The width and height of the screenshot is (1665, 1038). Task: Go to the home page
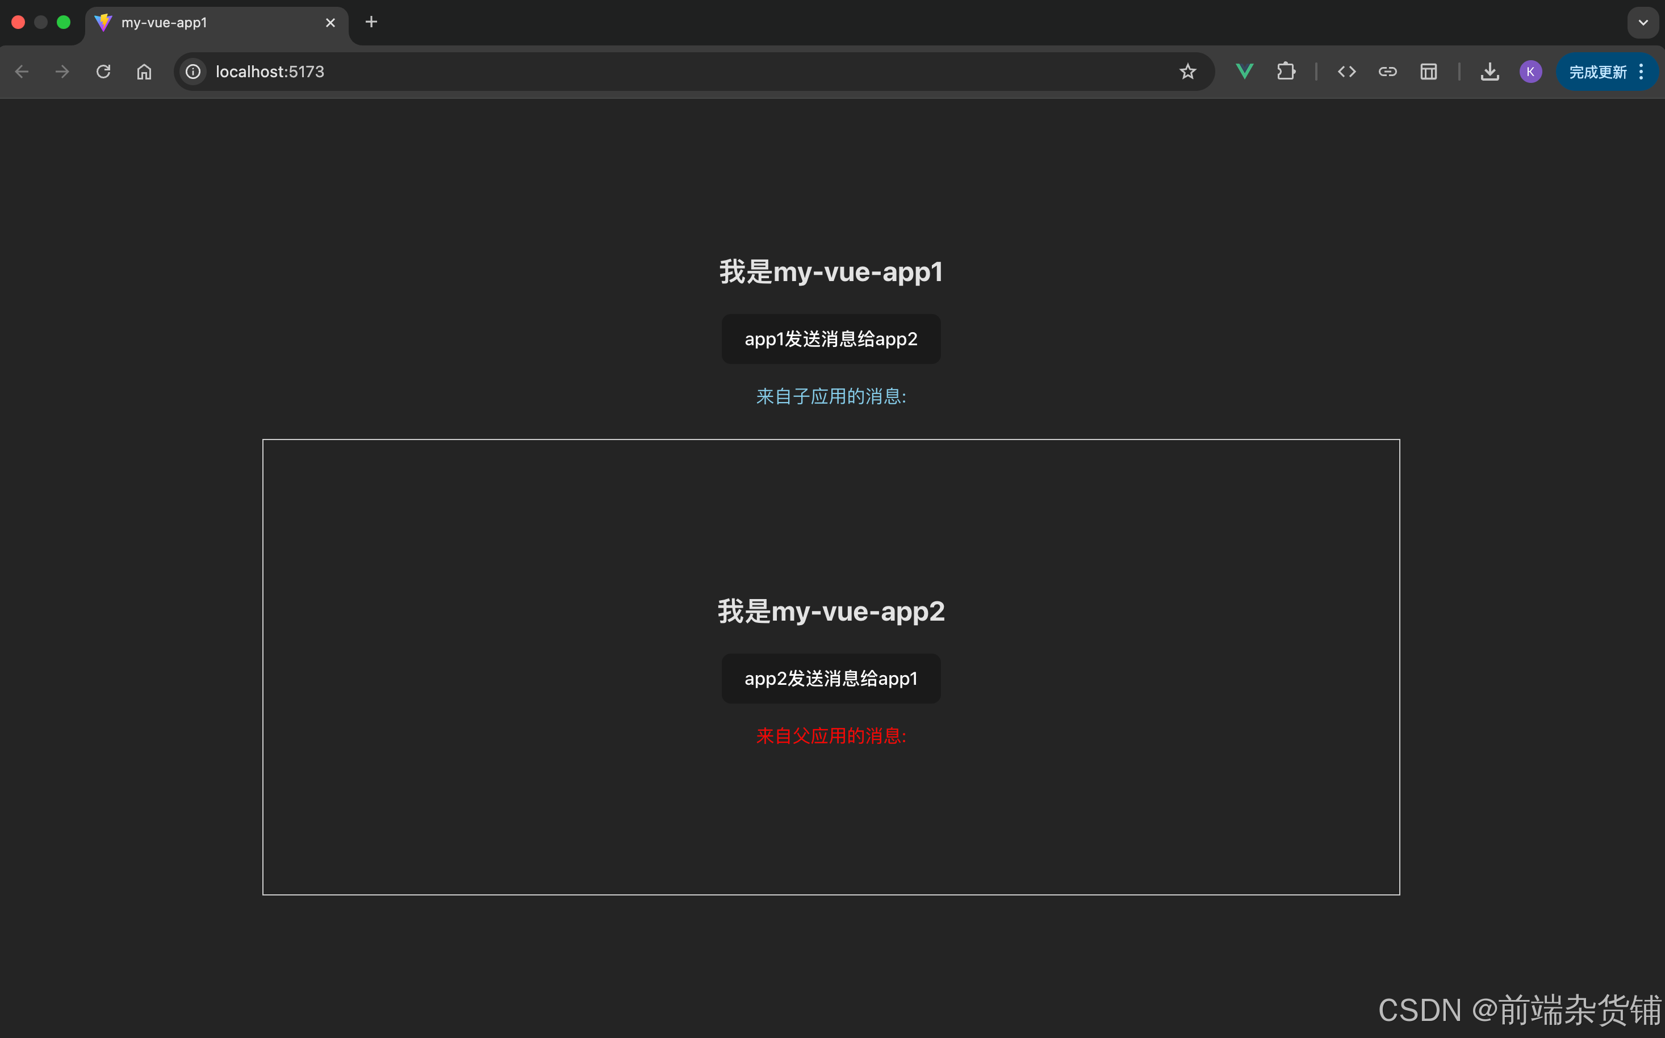144,72
